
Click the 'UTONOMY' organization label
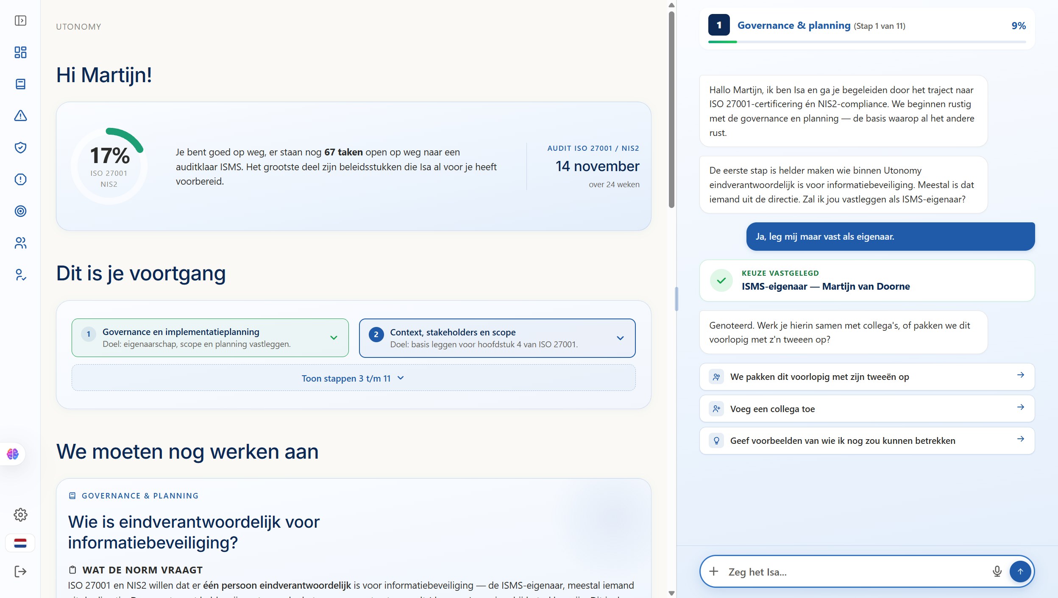78,27
